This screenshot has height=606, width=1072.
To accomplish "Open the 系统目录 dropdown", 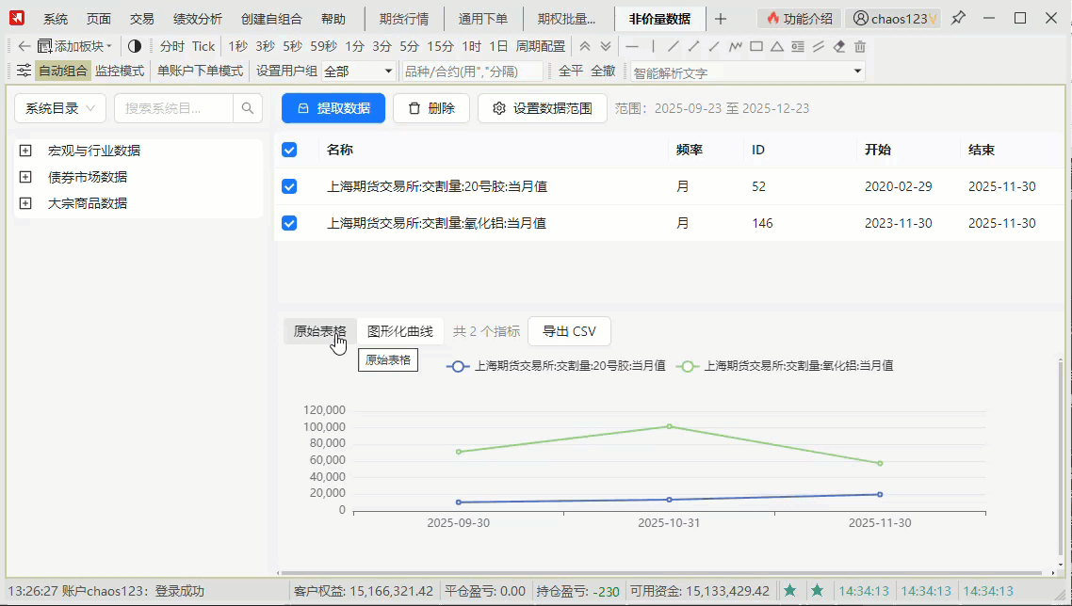I will coord(59,108).
